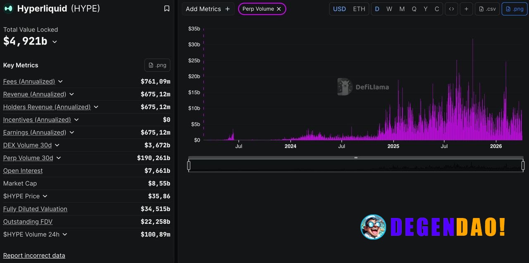
Task: Select the Cumulative (C) interval tab
Action: pos(437,9)
